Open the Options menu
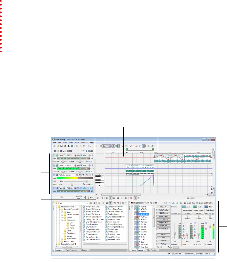 (84, 143)
